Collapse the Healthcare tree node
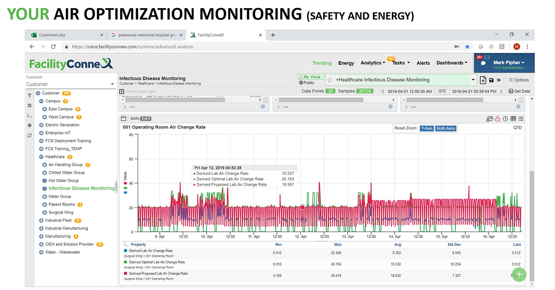 41,157
